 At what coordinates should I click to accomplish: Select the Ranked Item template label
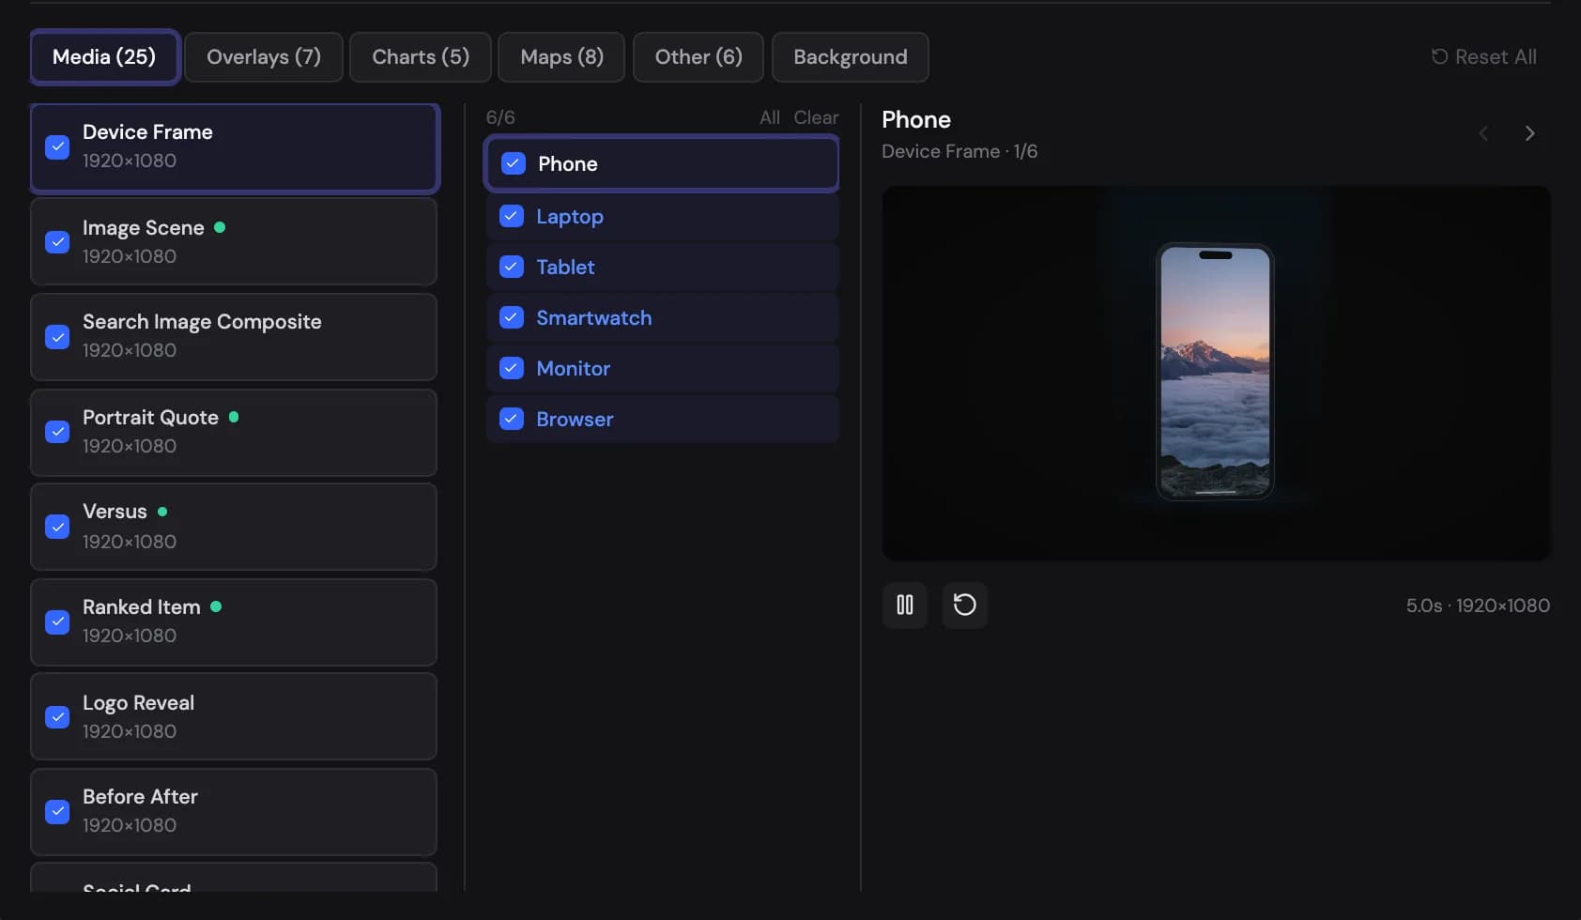pos(142,607)
